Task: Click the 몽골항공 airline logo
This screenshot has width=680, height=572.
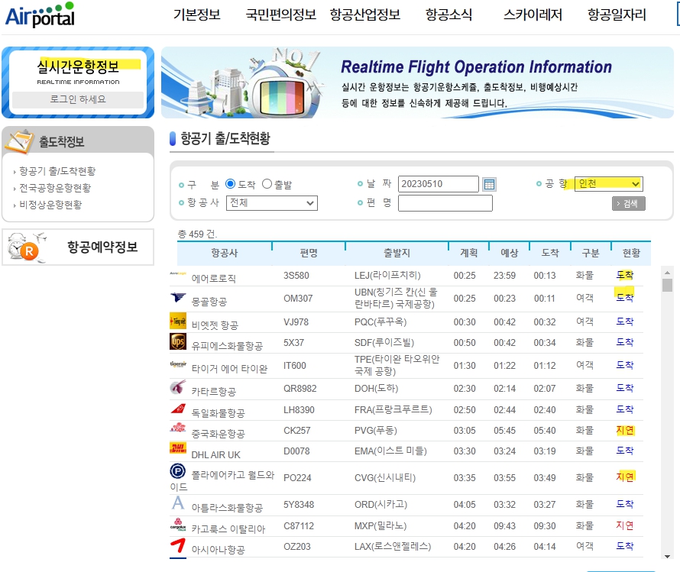Action: coord(176,299)
